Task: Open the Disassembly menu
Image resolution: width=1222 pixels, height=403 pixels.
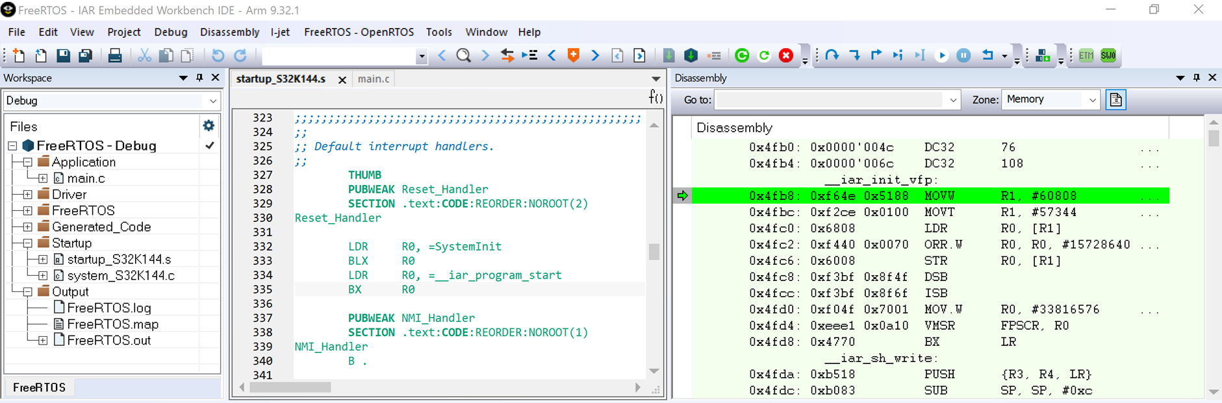Action: [229, 32]
